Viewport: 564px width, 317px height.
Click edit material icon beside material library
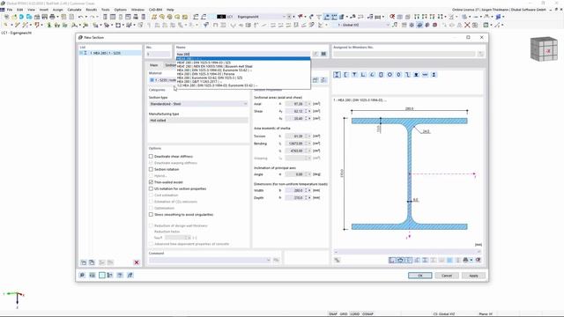coord(323,80)
